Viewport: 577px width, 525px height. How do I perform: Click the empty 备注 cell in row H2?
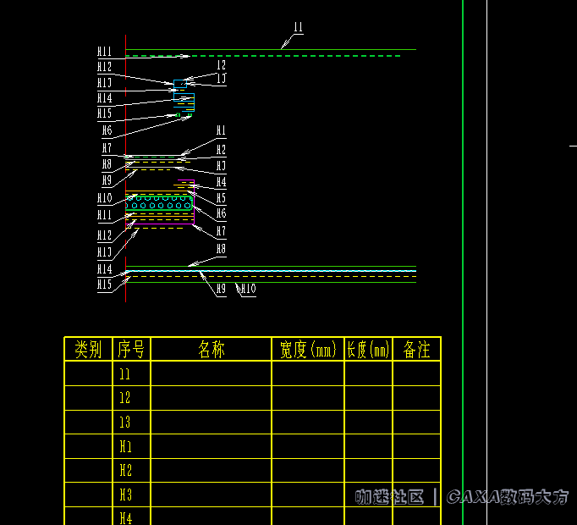pos(416,471)
